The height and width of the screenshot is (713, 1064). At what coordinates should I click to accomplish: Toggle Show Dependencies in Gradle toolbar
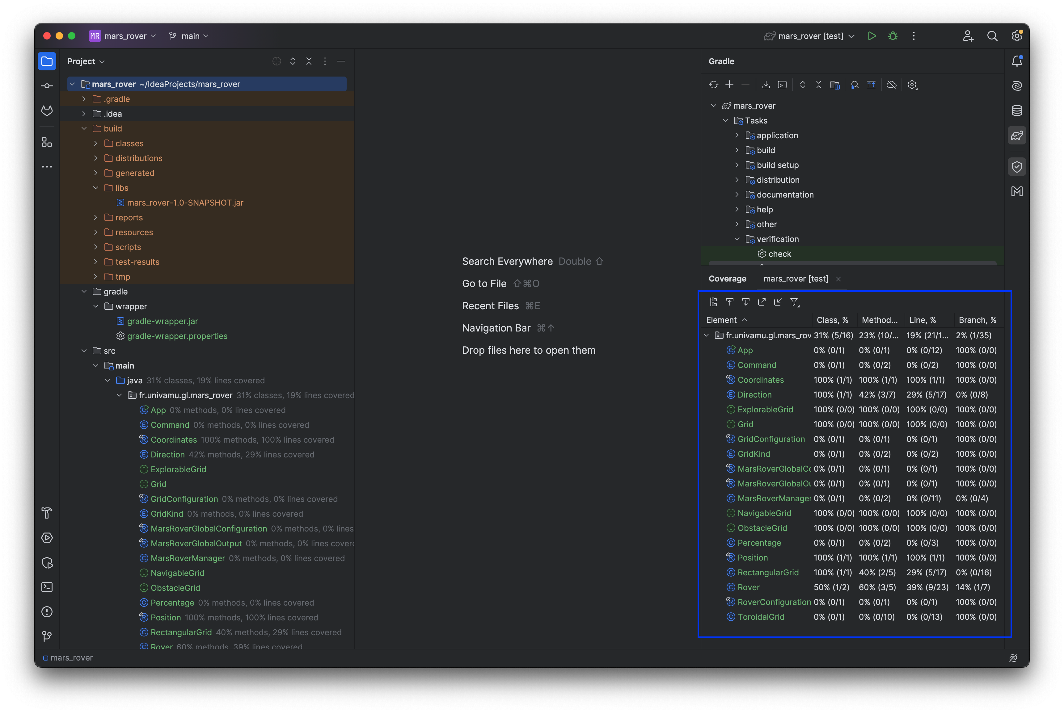871,85
